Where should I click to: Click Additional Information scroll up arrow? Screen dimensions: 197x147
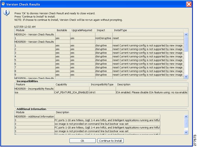(x=186, y=117)
